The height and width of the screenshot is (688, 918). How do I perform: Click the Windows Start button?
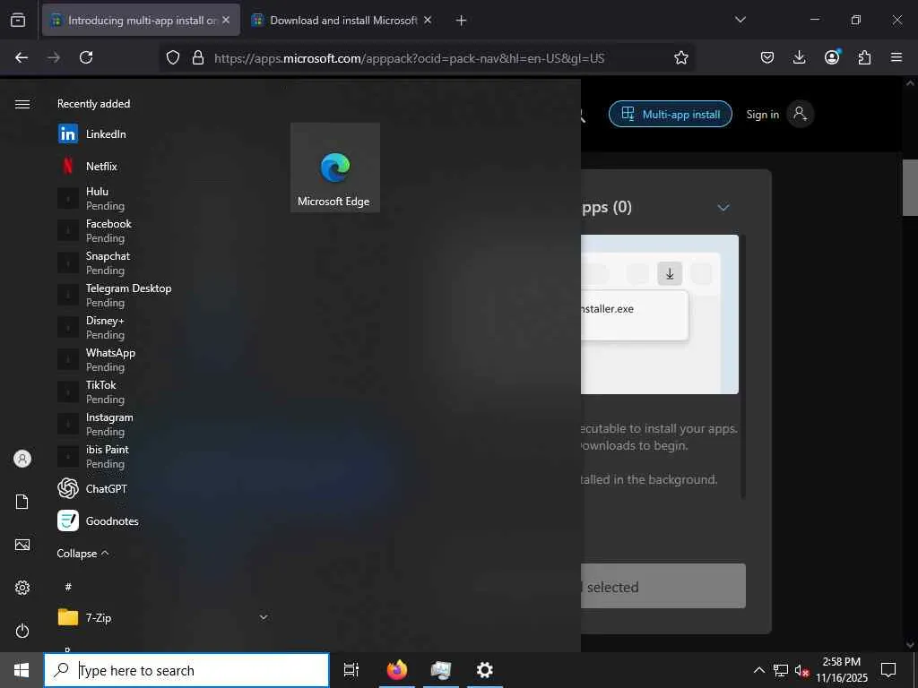coord(22,670)
